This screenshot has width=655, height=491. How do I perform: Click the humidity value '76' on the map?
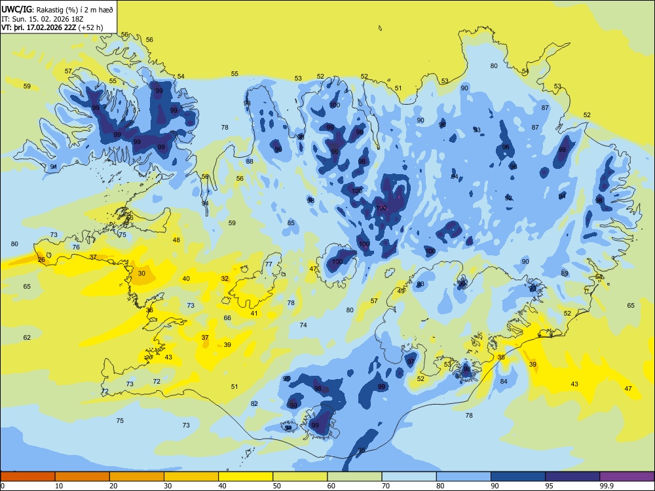pos(76,247)
